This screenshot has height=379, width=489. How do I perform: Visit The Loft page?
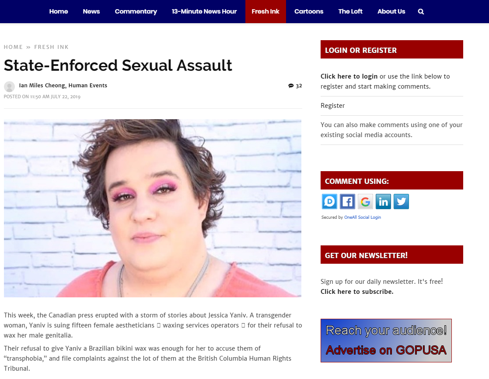(x=350, y=11)
